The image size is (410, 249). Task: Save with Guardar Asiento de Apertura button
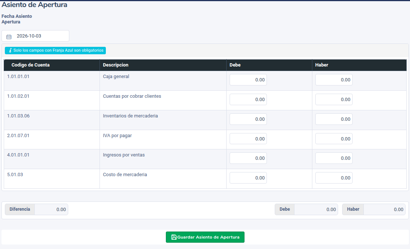click(x=205, y=237)
